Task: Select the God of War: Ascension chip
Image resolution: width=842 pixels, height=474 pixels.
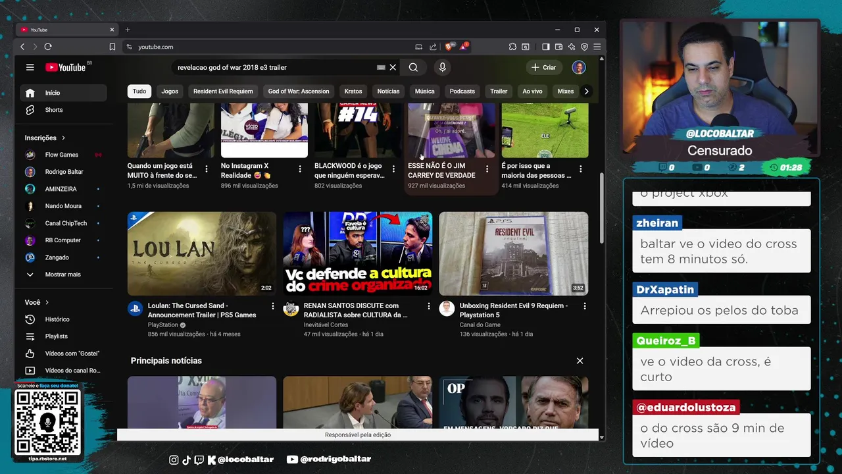Action: point(299,92)
